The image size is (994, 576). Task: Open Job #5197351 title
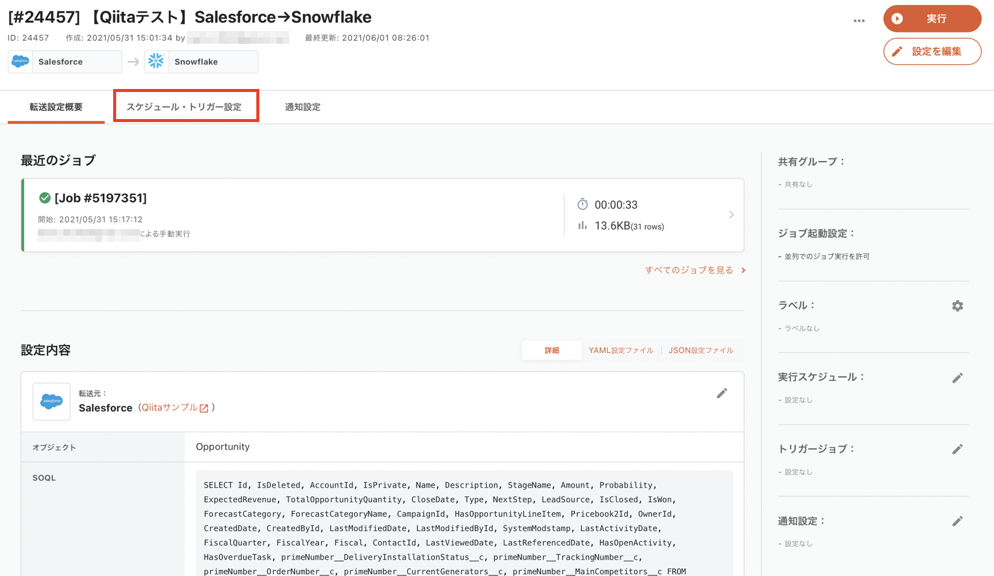[x=100, y=198]
